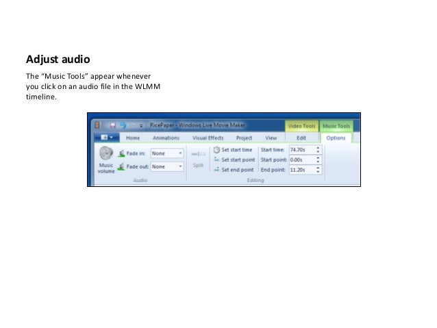Open the Fade in None dropdown
The height and width of the screenshot is (328, 437).
coord(167,153)
